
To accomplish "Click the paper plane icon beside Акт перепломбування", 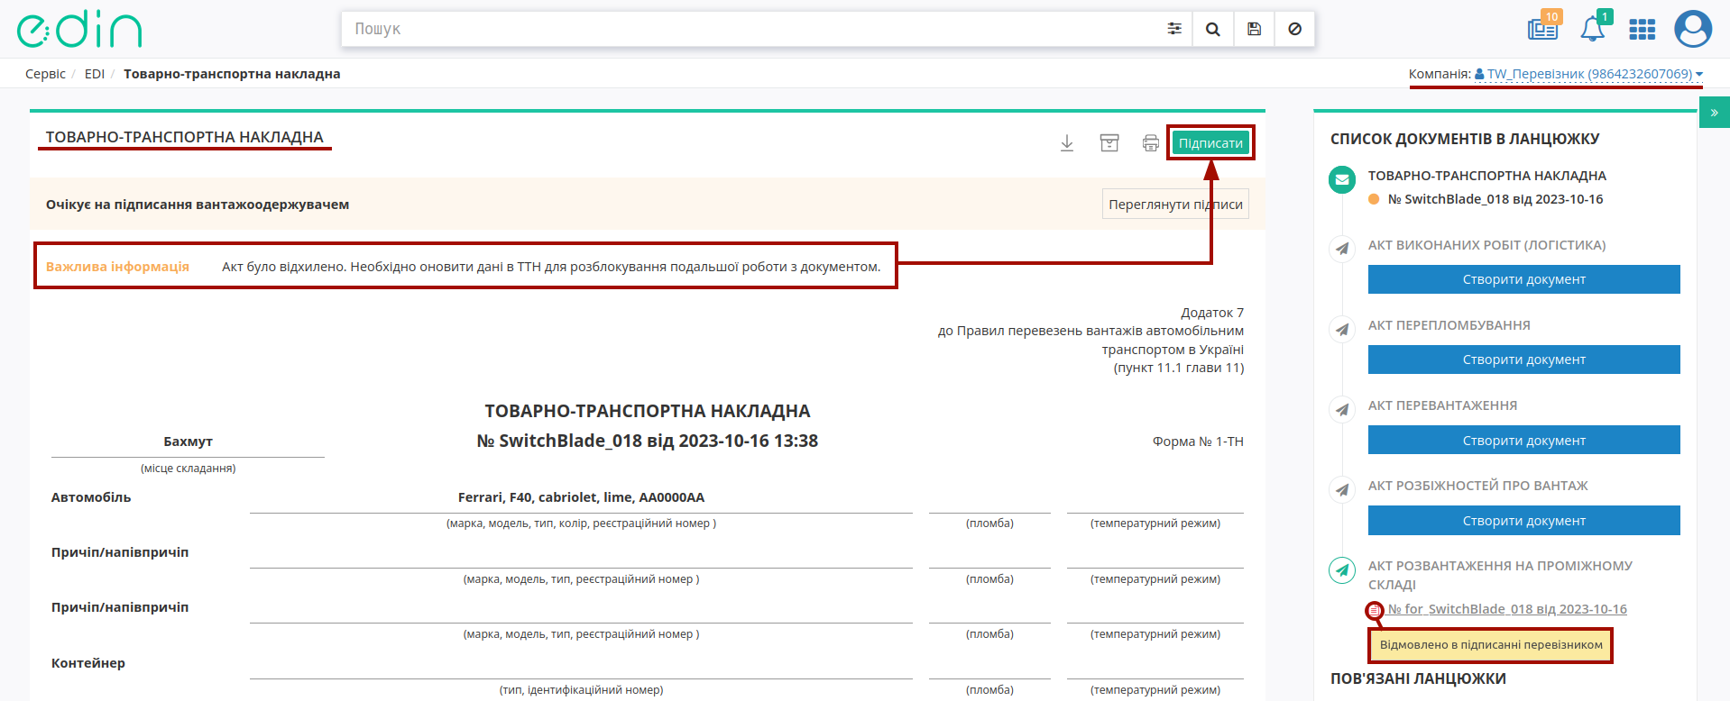I will pyautogui.click(x=1342, y=329).
